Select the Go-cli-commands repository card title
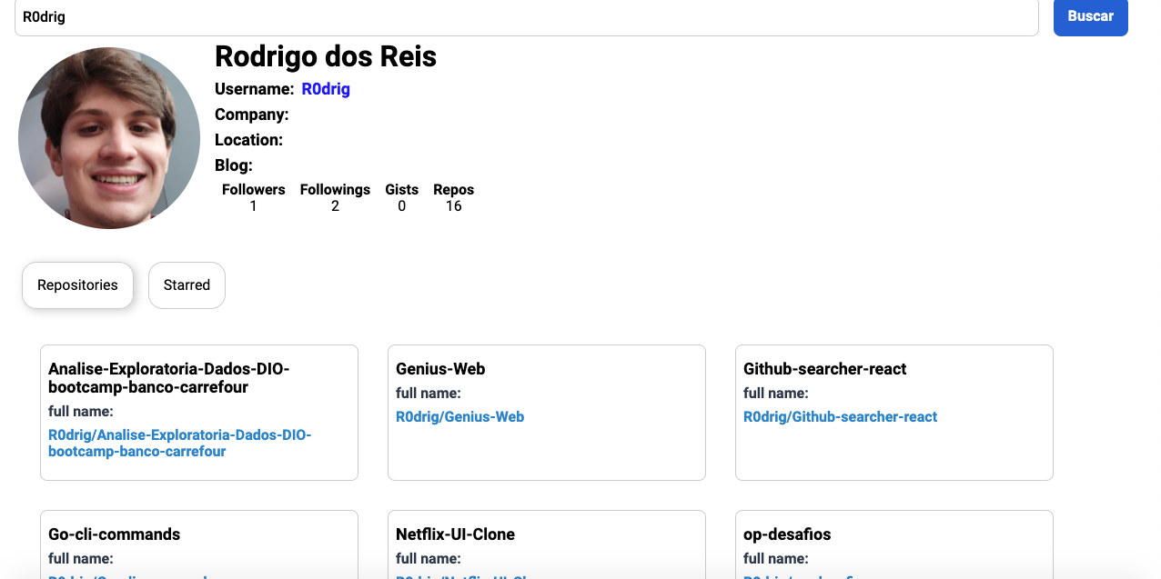This screenshot has height=579, width=1161. click(115, 534)
